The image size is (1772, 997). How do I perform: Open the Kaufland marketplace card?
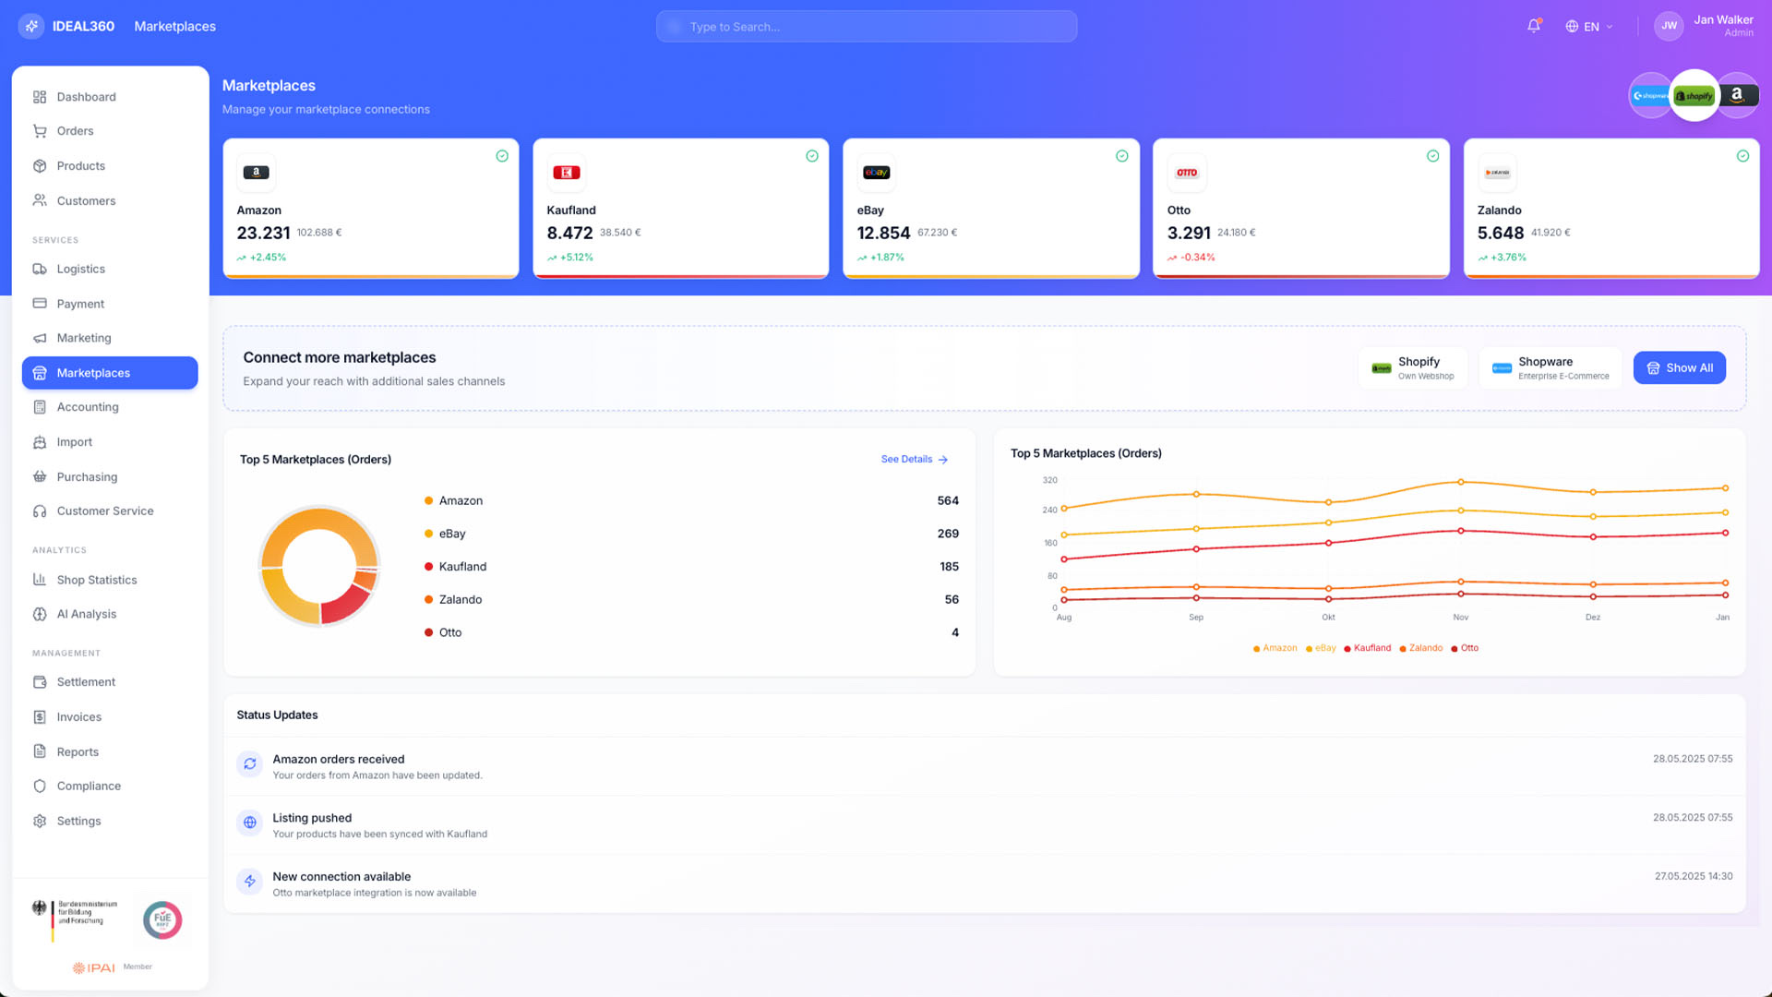(681, 209)
